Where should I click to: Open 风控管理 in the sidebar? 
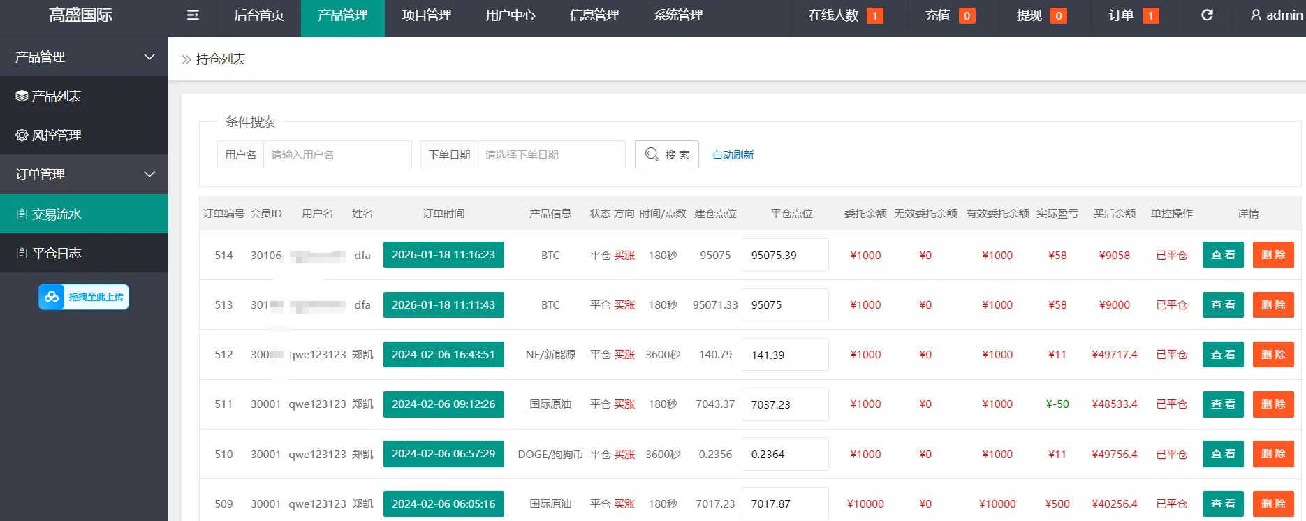coord(56,135)
